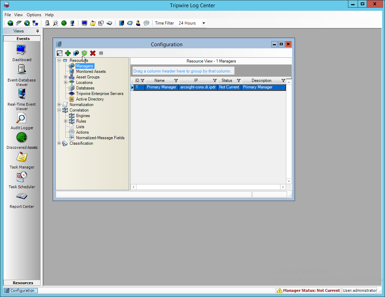
Task: Select the arcsight-cons.di.ipdr cell
Action: click(198, 87)
